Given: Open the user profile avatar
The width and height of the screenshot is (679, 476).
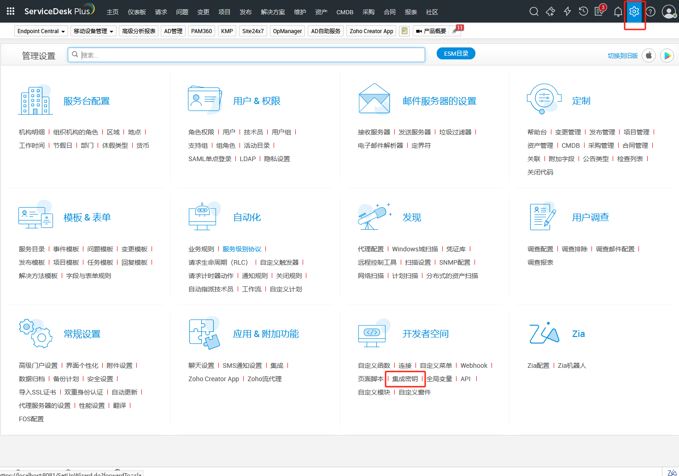Looking at the screenshot, I should [668, 12].
